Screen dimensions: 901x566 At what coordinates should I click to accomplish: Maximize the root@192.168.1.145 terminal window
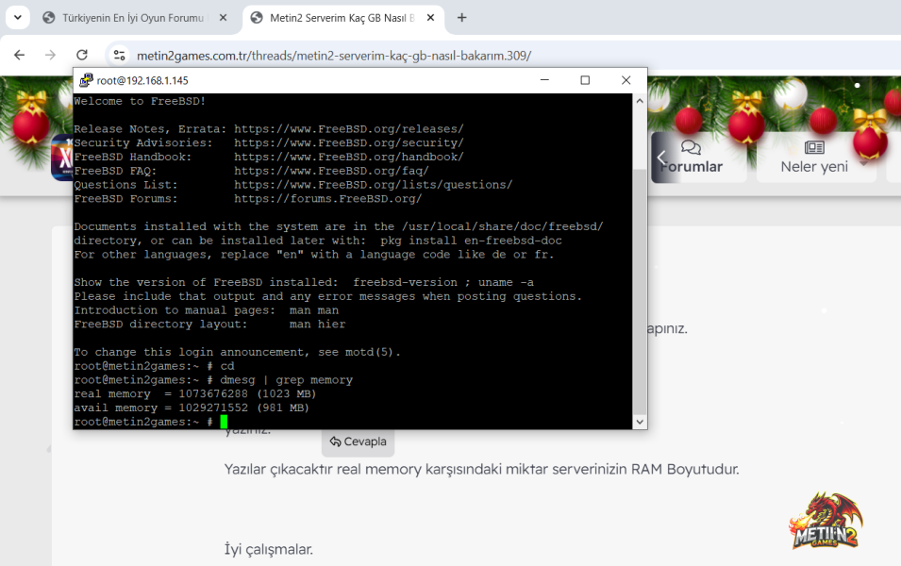pos(585,80)
